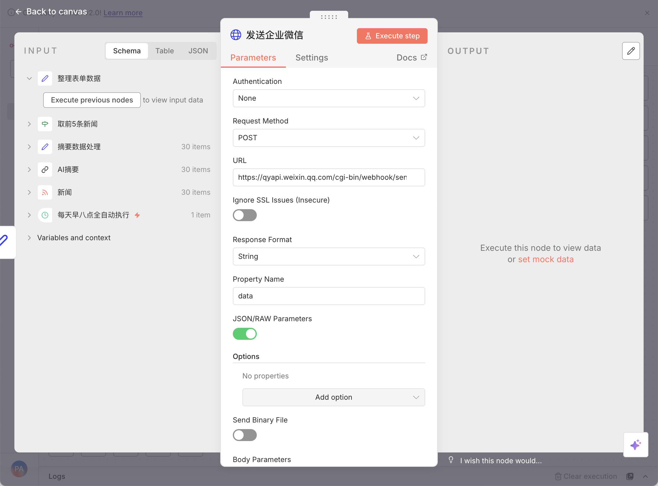Click the AI sparkle assistant icon
Screen dimensions: 658x486
pos(636,445)
